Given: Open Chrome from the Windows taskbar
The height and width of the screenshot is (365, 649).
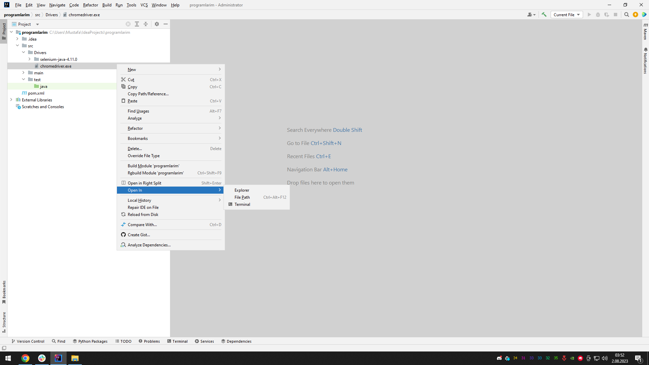Looking at the screenshot, I should [25, 358].
